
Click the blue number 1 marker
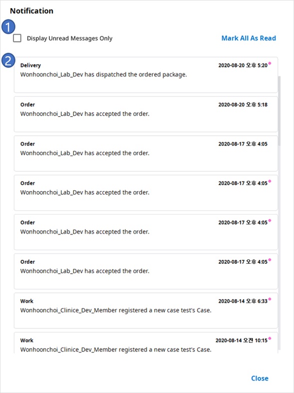point(8,27)
